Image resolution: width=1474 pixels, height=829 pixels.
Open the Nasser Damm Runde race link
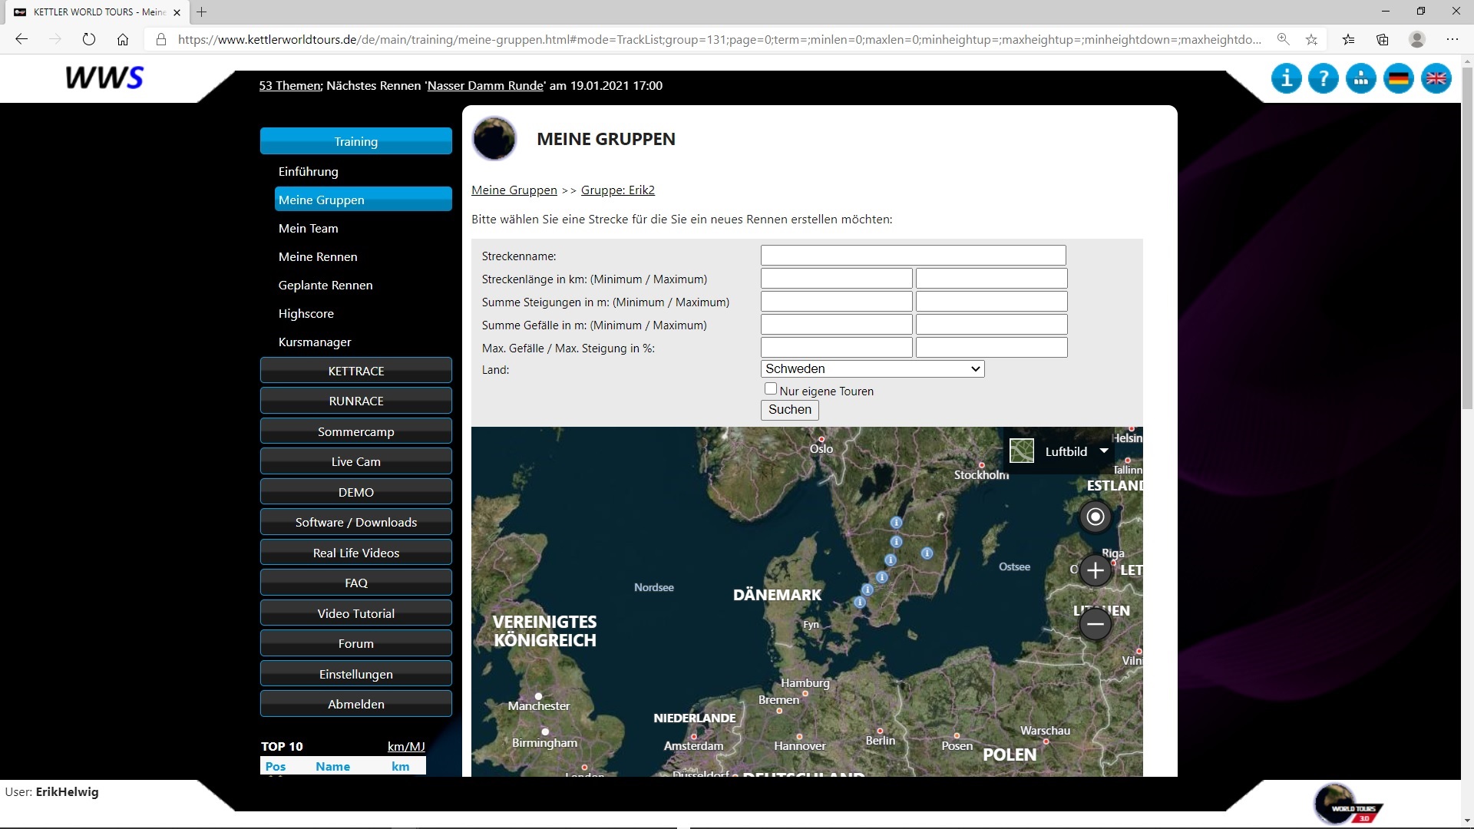coord(485,86)
